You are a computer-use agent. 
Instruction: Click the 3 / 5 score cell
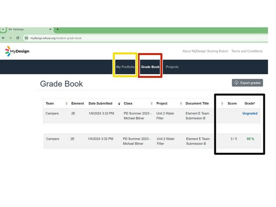click(234, 139)
